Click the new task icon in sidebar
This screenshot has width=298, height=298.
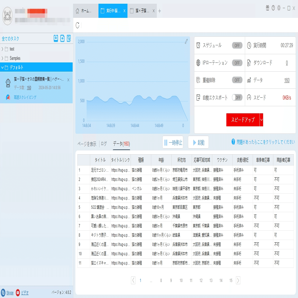62,38
